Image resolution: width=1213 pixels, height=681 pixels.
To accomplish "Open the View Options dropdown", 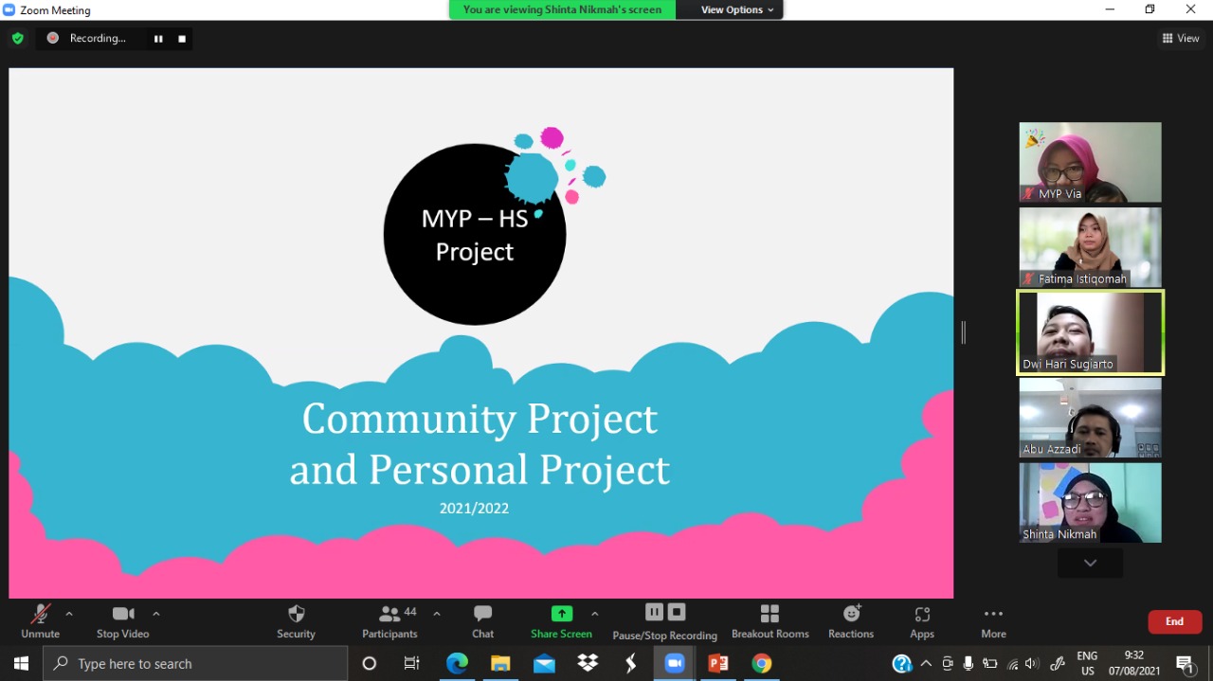I will [736, 9].
